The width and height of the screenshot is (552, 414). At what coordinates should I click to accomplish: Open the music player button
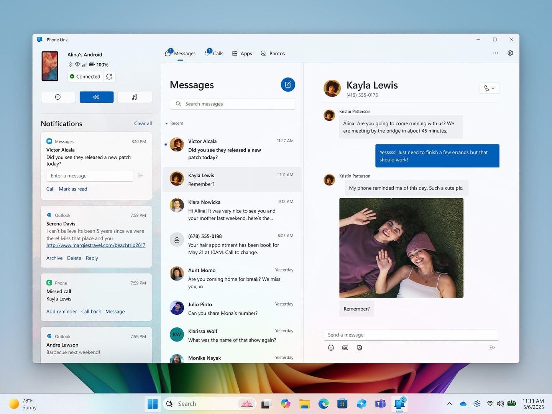tap(135, 97)
